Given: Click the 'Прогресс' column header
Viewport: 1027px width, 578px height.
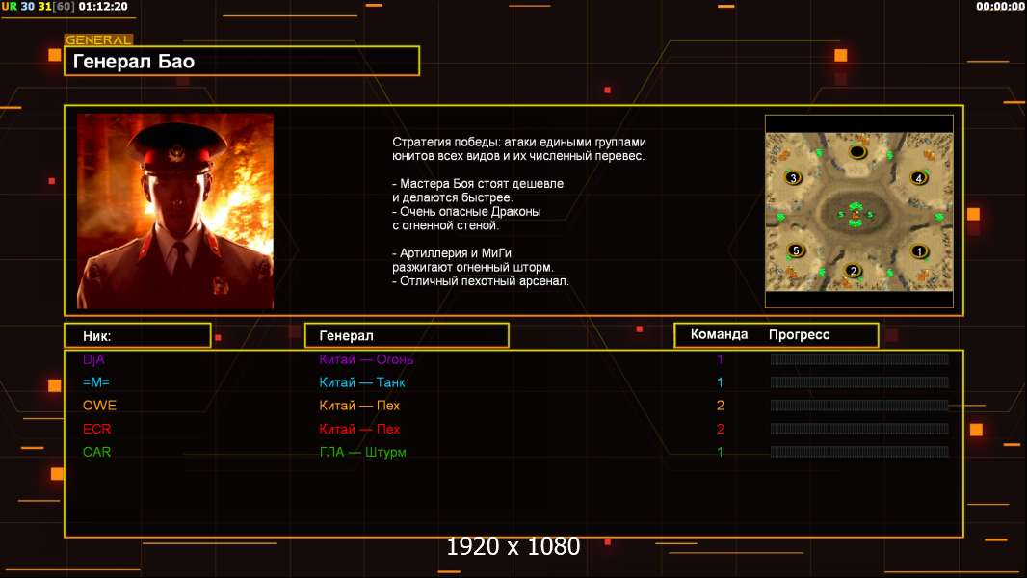Looking at the screenshot, I should (x=799, y=335).
